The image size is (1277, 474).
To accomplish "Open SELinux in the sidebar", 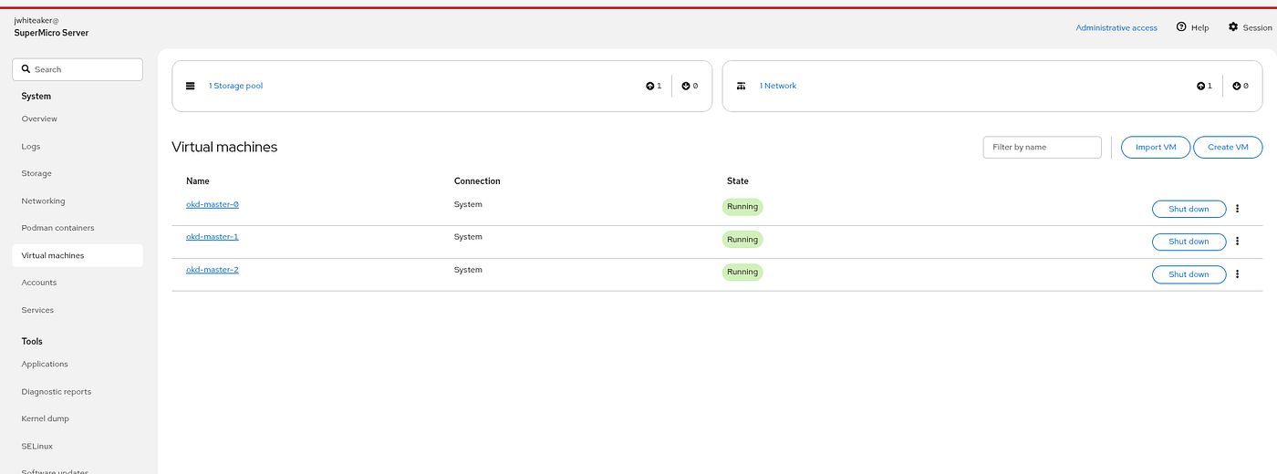I will [78, 446].
